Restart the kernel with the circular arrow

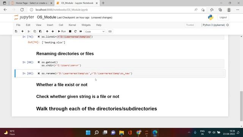76,31
